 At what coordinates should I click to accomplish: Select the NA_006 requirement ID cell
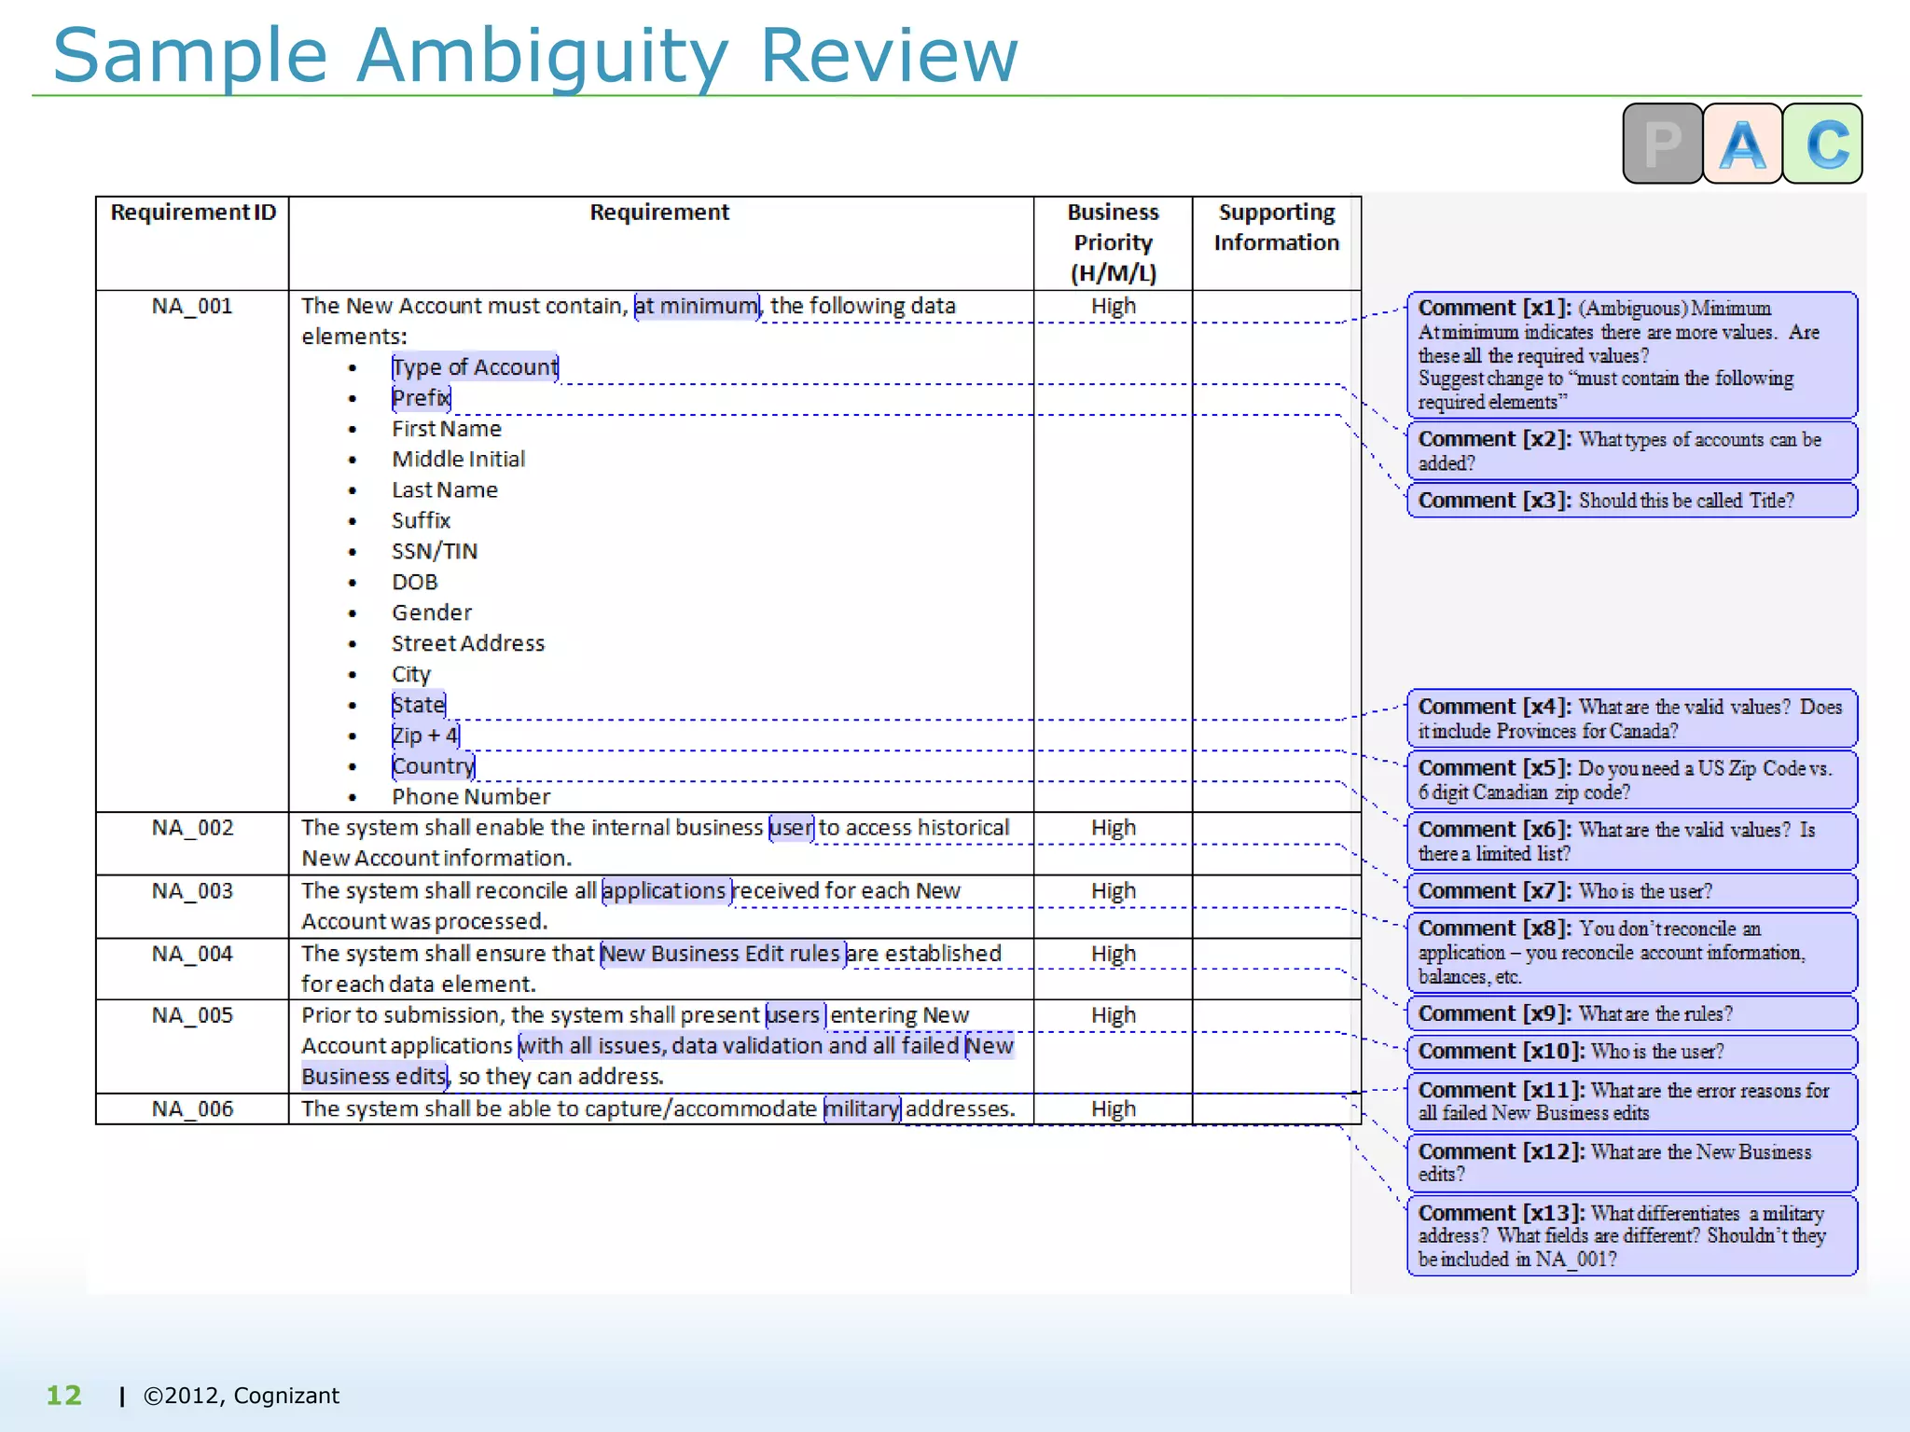click(192, 1108)
